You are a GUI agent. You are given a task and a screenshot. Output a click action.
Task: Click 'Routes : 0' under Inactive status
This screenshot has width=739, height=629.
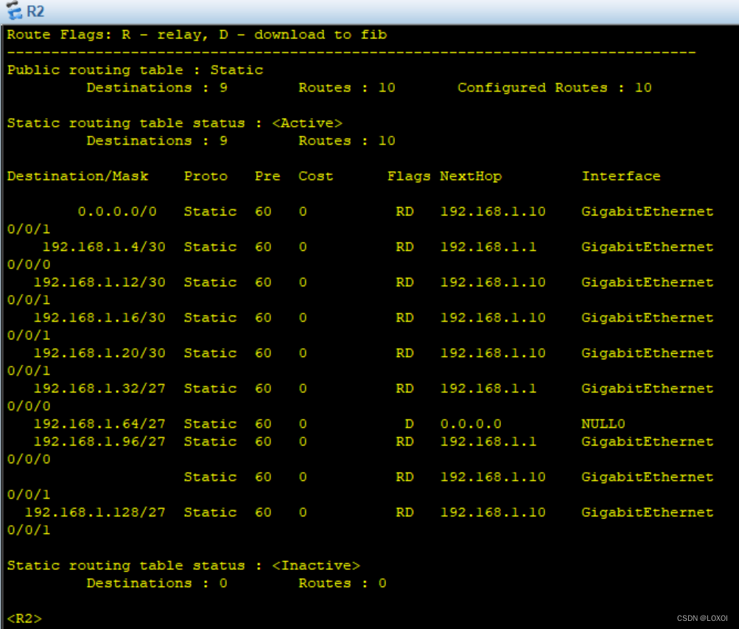pyautogui.click(x=343, y=583)
